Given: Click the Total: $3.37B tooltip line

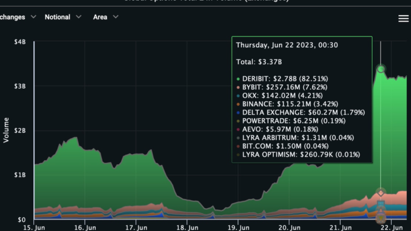Looking at the screenshot, I should [x=259, y=62].
